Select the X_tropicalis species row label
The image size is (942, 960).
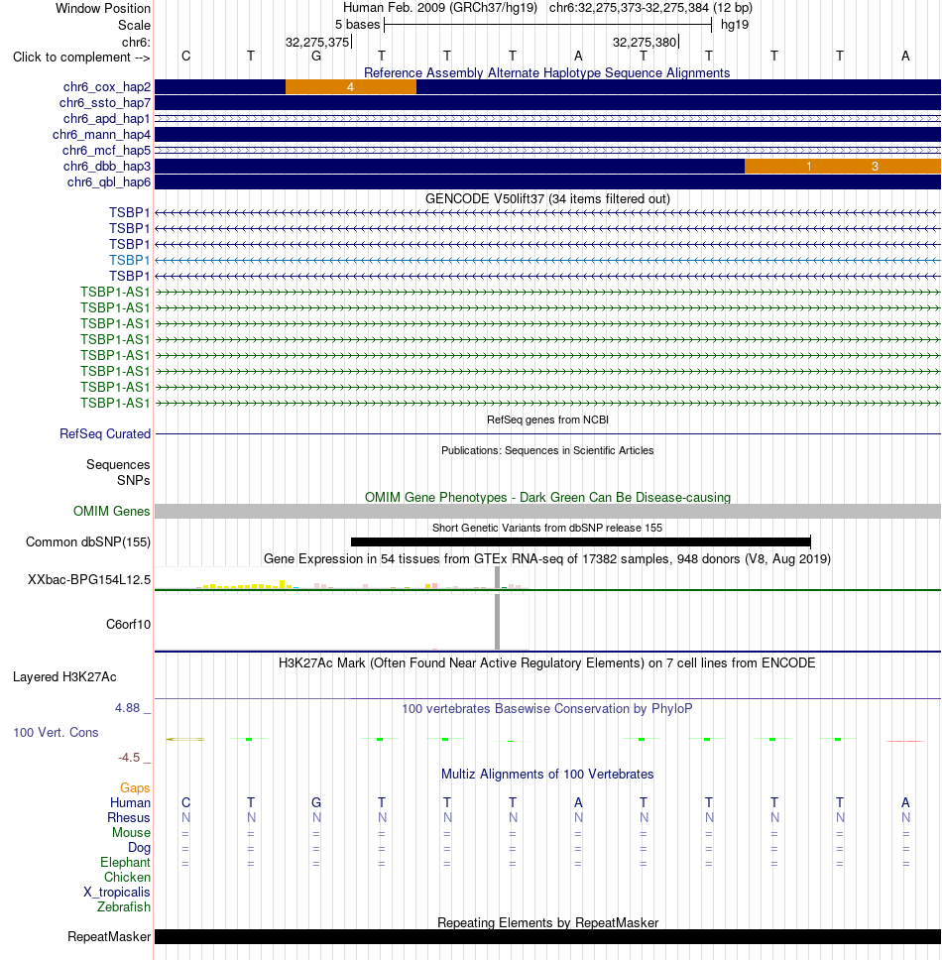point(116,892)
